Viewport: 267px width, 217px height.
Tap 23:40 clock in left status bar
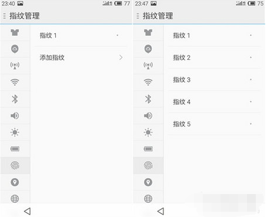(8, 4)
